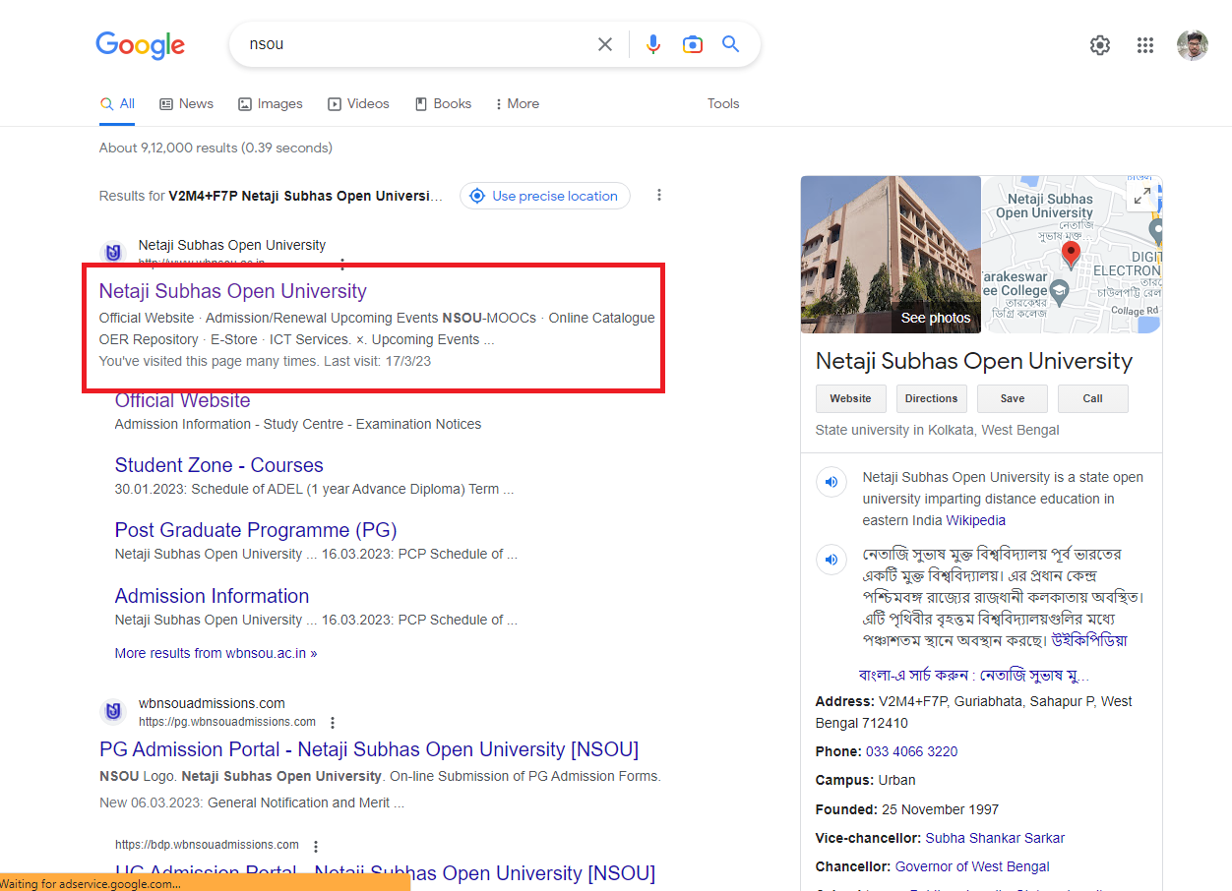
Task: Click 'Campus: Urban' text
Action: coord(866,780)
